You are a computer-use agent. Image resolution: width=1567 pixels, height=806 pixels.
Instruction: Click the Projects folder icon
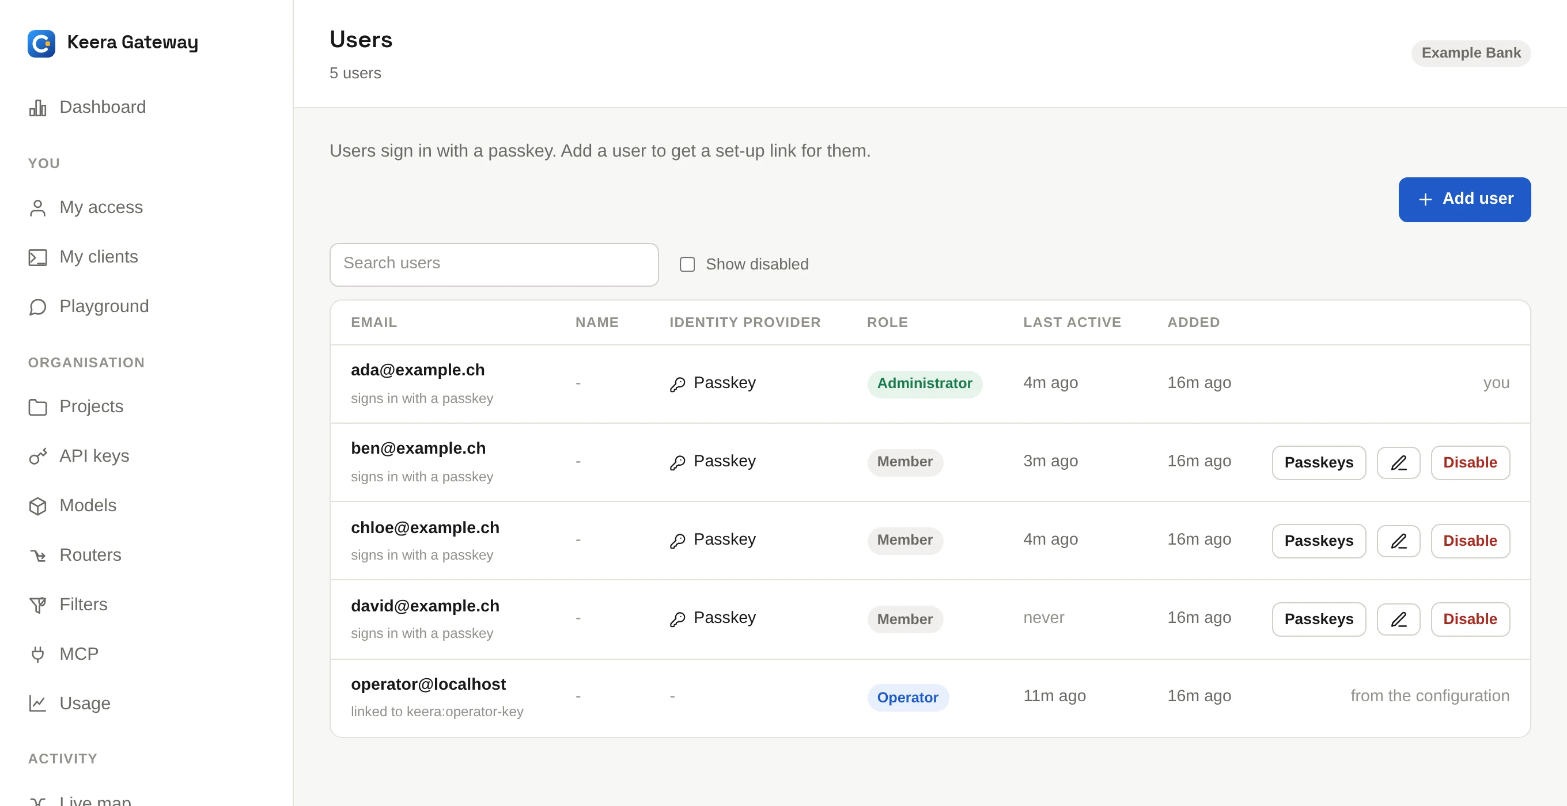tap(37, 406)
